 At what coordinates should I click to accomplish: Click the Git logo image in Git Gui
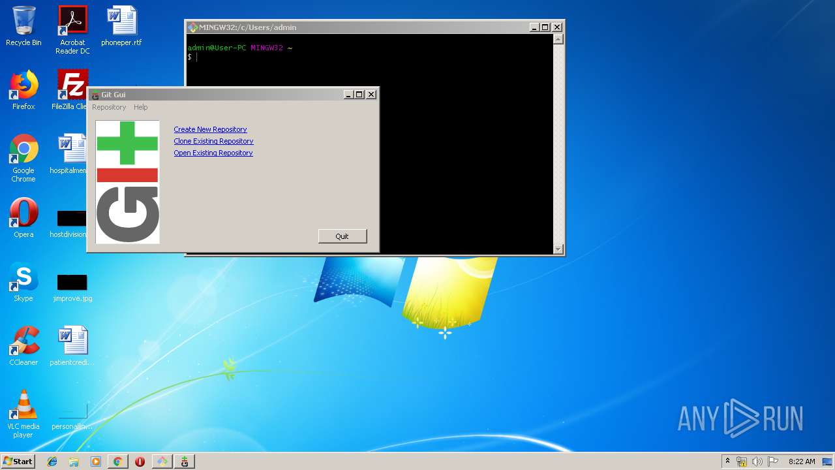(x=128, y=181)
